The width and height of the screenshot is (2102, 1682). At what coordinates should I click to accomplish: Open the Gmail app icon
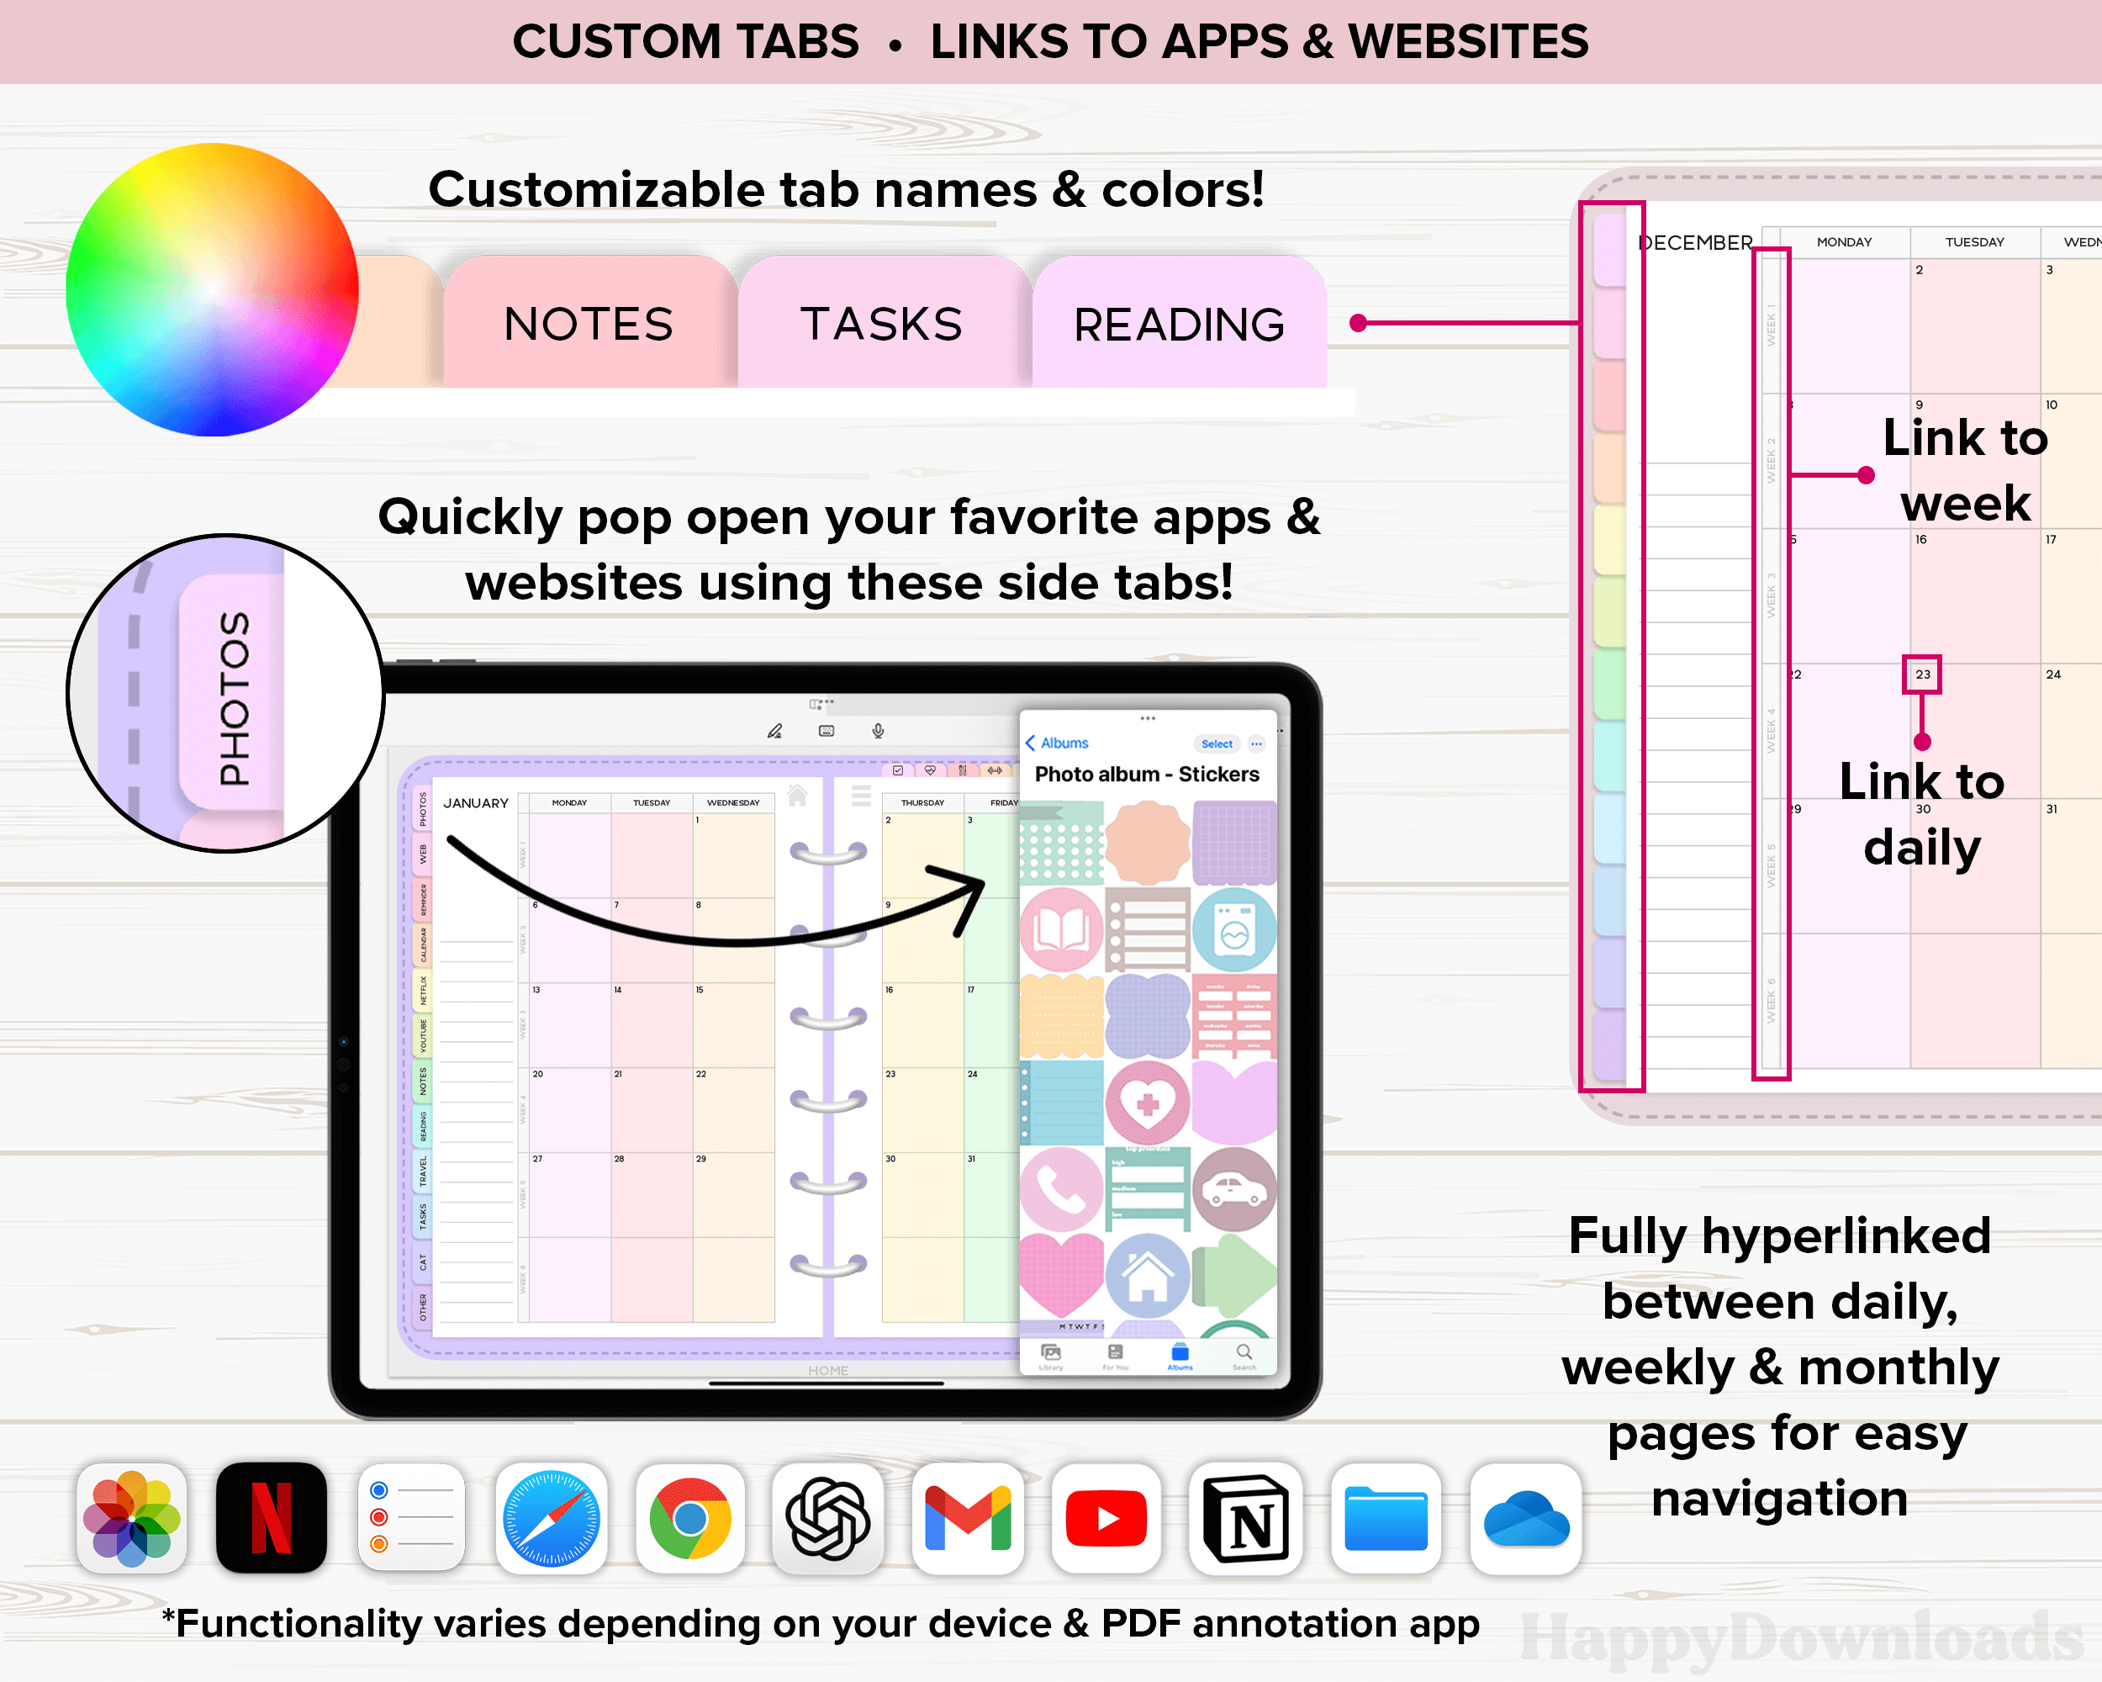pyautogui.click(x=967, y=1517)
